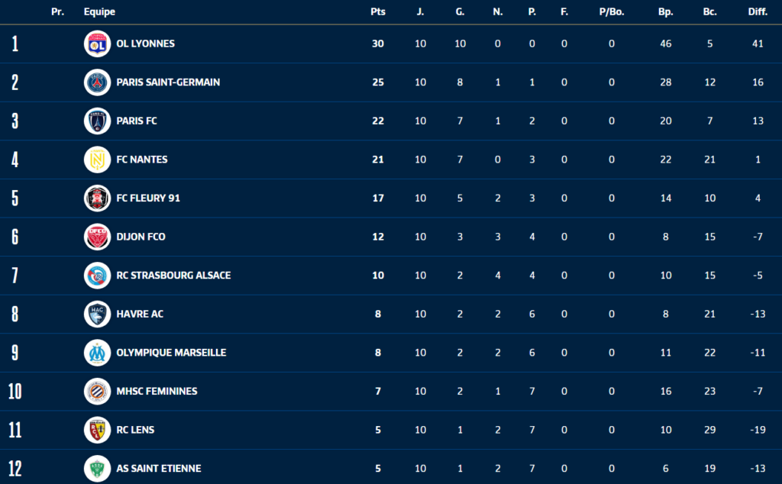Click the RC Lens crest icon
The image size is (782, 484).
point(97,430)
